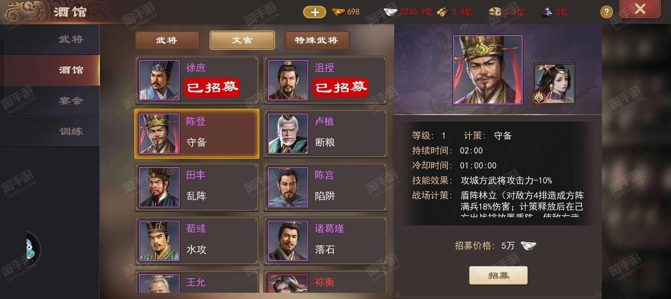This screenshot has height=299, width=671.
Task: Tap the silver ingot resource icon
Action: click(x=390, y=12)
